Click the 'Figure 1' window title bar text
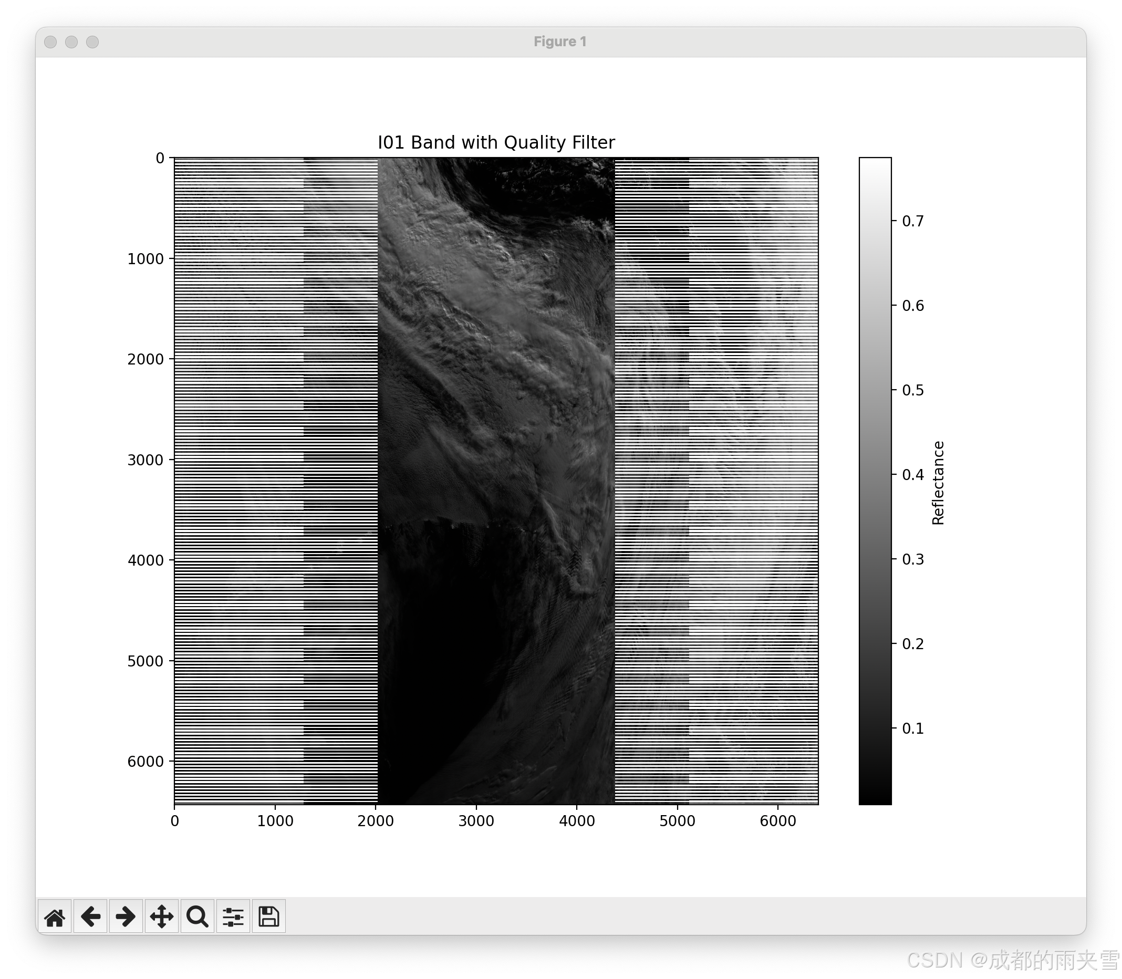 click(x=560, y=42)
